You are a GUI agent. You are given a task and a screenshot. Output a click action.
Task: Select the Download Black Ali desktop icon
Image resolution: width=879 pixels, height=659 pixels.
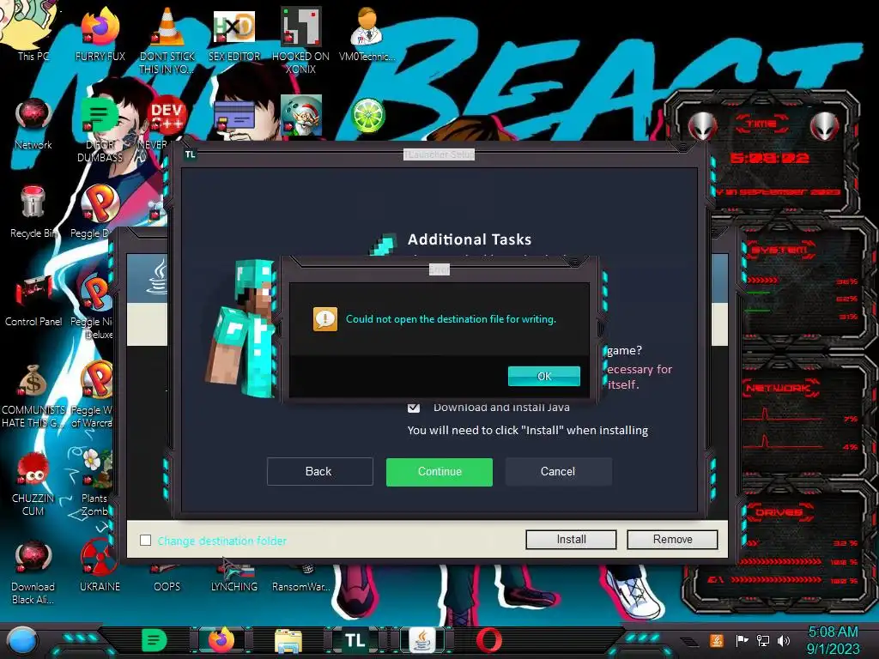click(33, 571)
